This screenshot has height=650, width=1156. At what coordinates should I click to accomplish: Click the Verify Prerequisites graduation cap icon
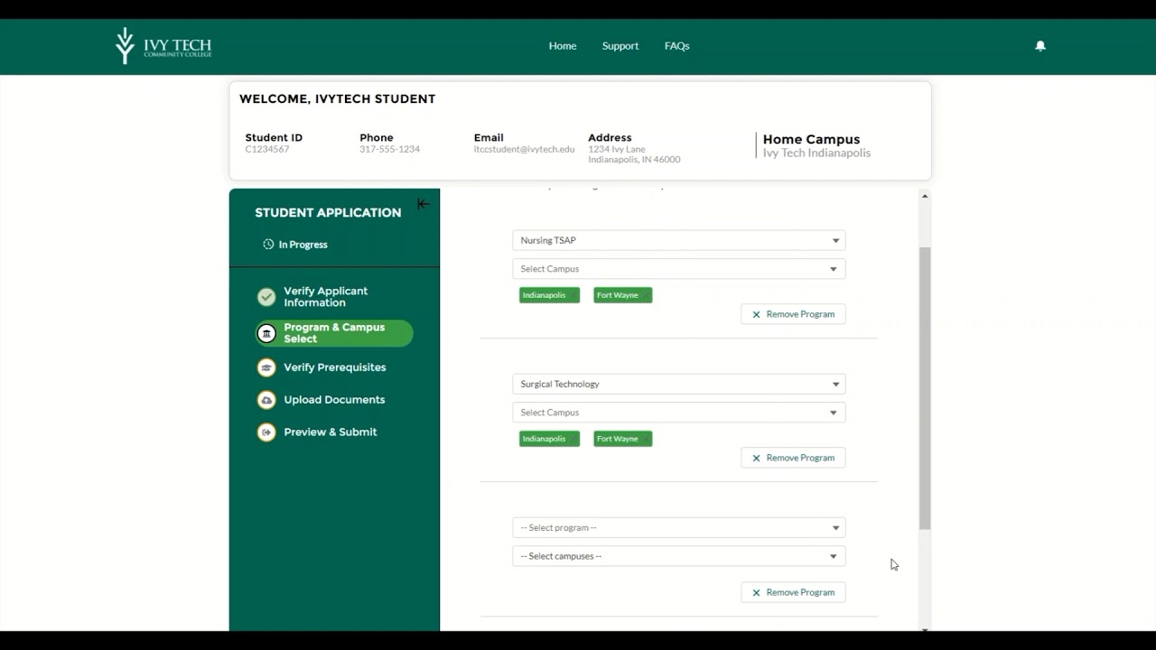(x=266, y=367)
